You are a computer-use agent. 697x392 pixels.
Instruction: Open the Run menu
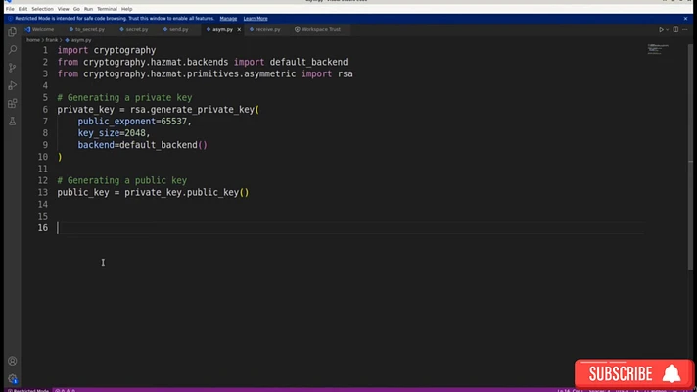tap(88, 9)
